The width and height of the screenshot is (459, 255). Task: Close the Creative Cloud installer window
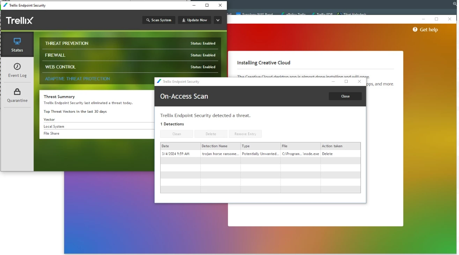[x=450, y=19]
